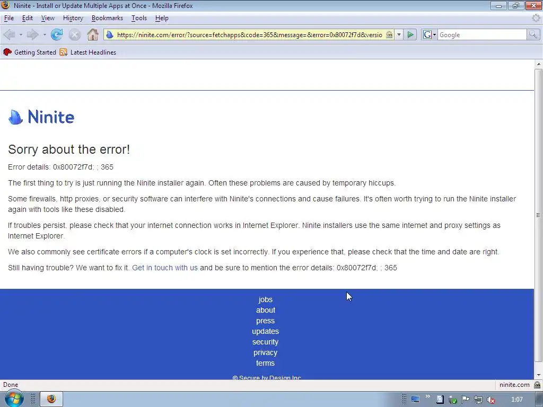Click the Firefox taskbar button
Viewport: 543px width, 407px height.
pyautogui.click(x=51, y=399)
